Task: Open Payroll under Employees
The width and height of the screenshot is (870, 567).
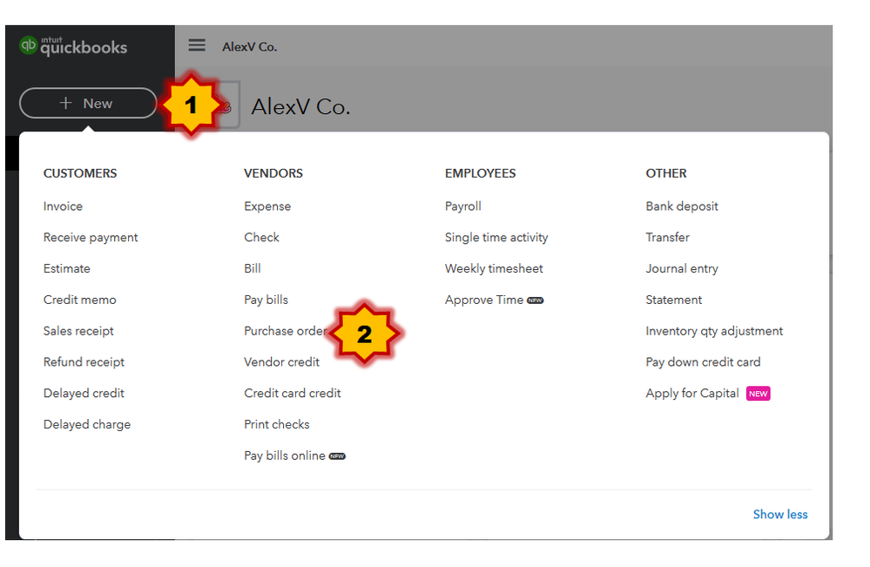Action: click(462, 206)
